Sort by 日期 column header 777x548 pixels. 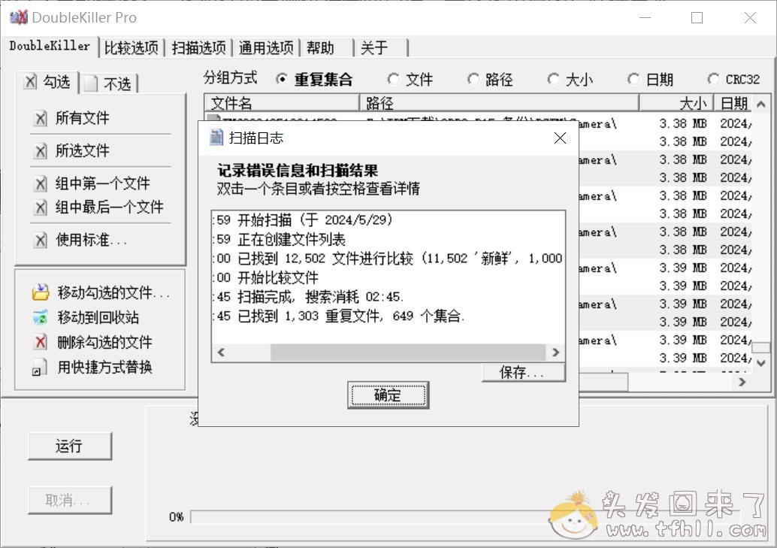[733, 103]
